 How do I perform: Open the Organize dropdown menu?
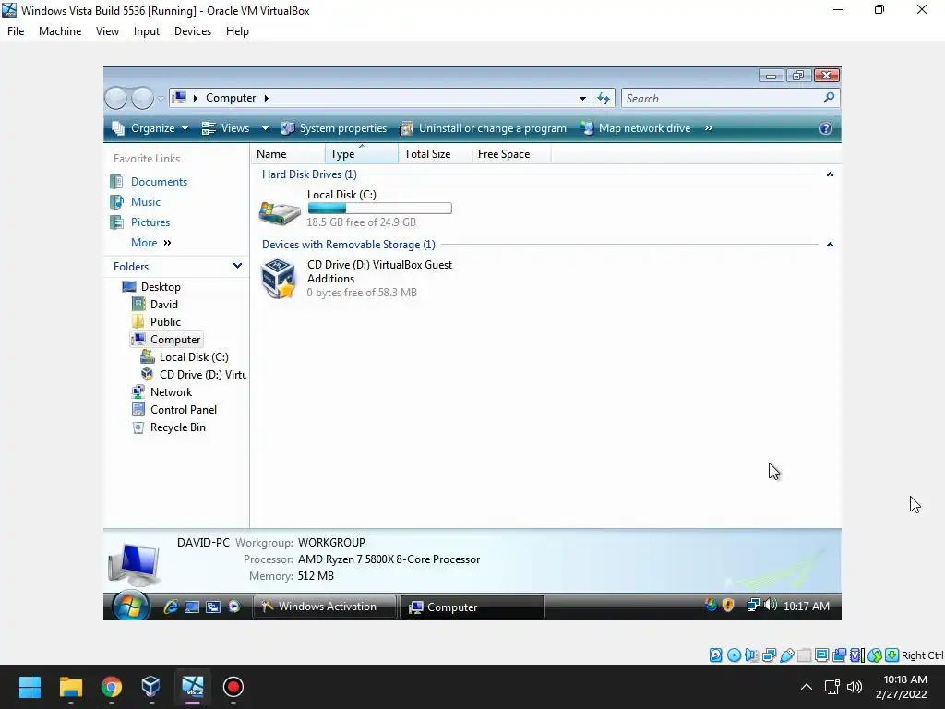(150, 128)
